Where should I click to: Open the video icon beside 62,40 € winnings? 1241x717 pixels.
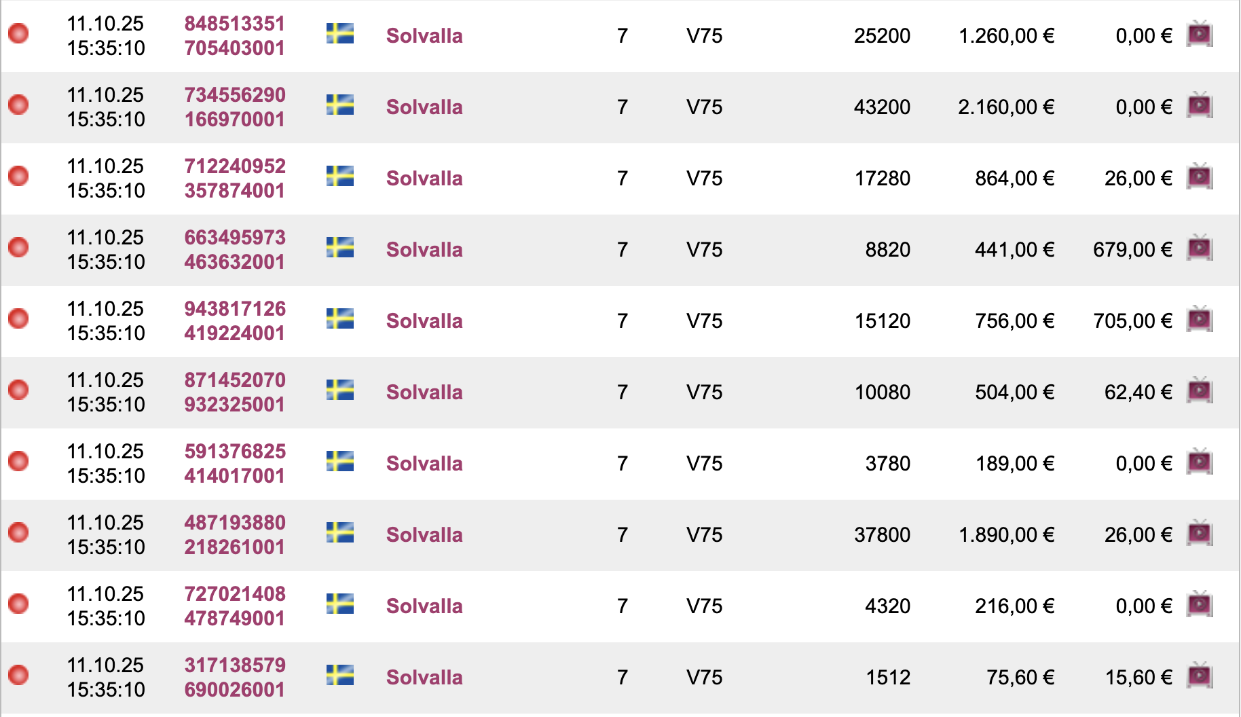pyautogui.click(x=1200, y=391)
